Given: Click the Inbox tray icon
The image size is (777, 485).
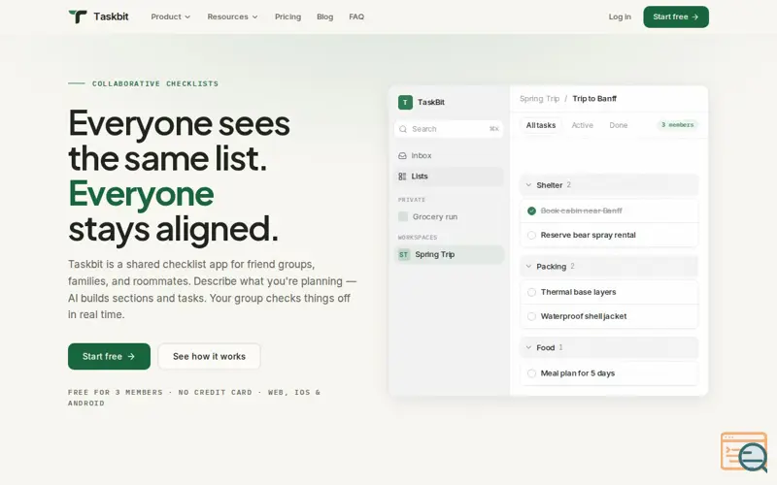Looking at the screenshot, I should [402, 155].
